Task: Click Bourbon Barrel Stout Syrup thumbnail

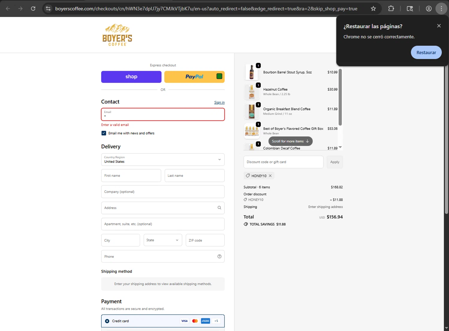Action: pyautogui.click(x=251, y=72)
